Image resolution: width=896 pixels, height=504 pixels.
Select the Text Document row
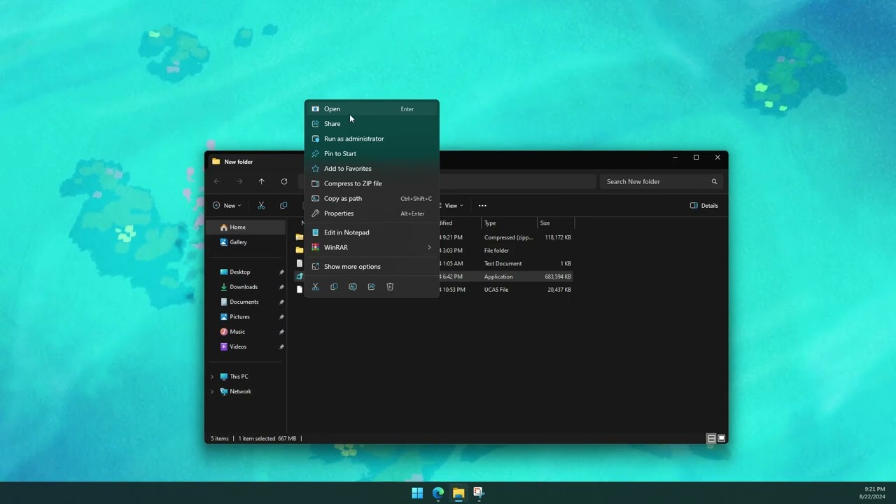pos(505,264)
